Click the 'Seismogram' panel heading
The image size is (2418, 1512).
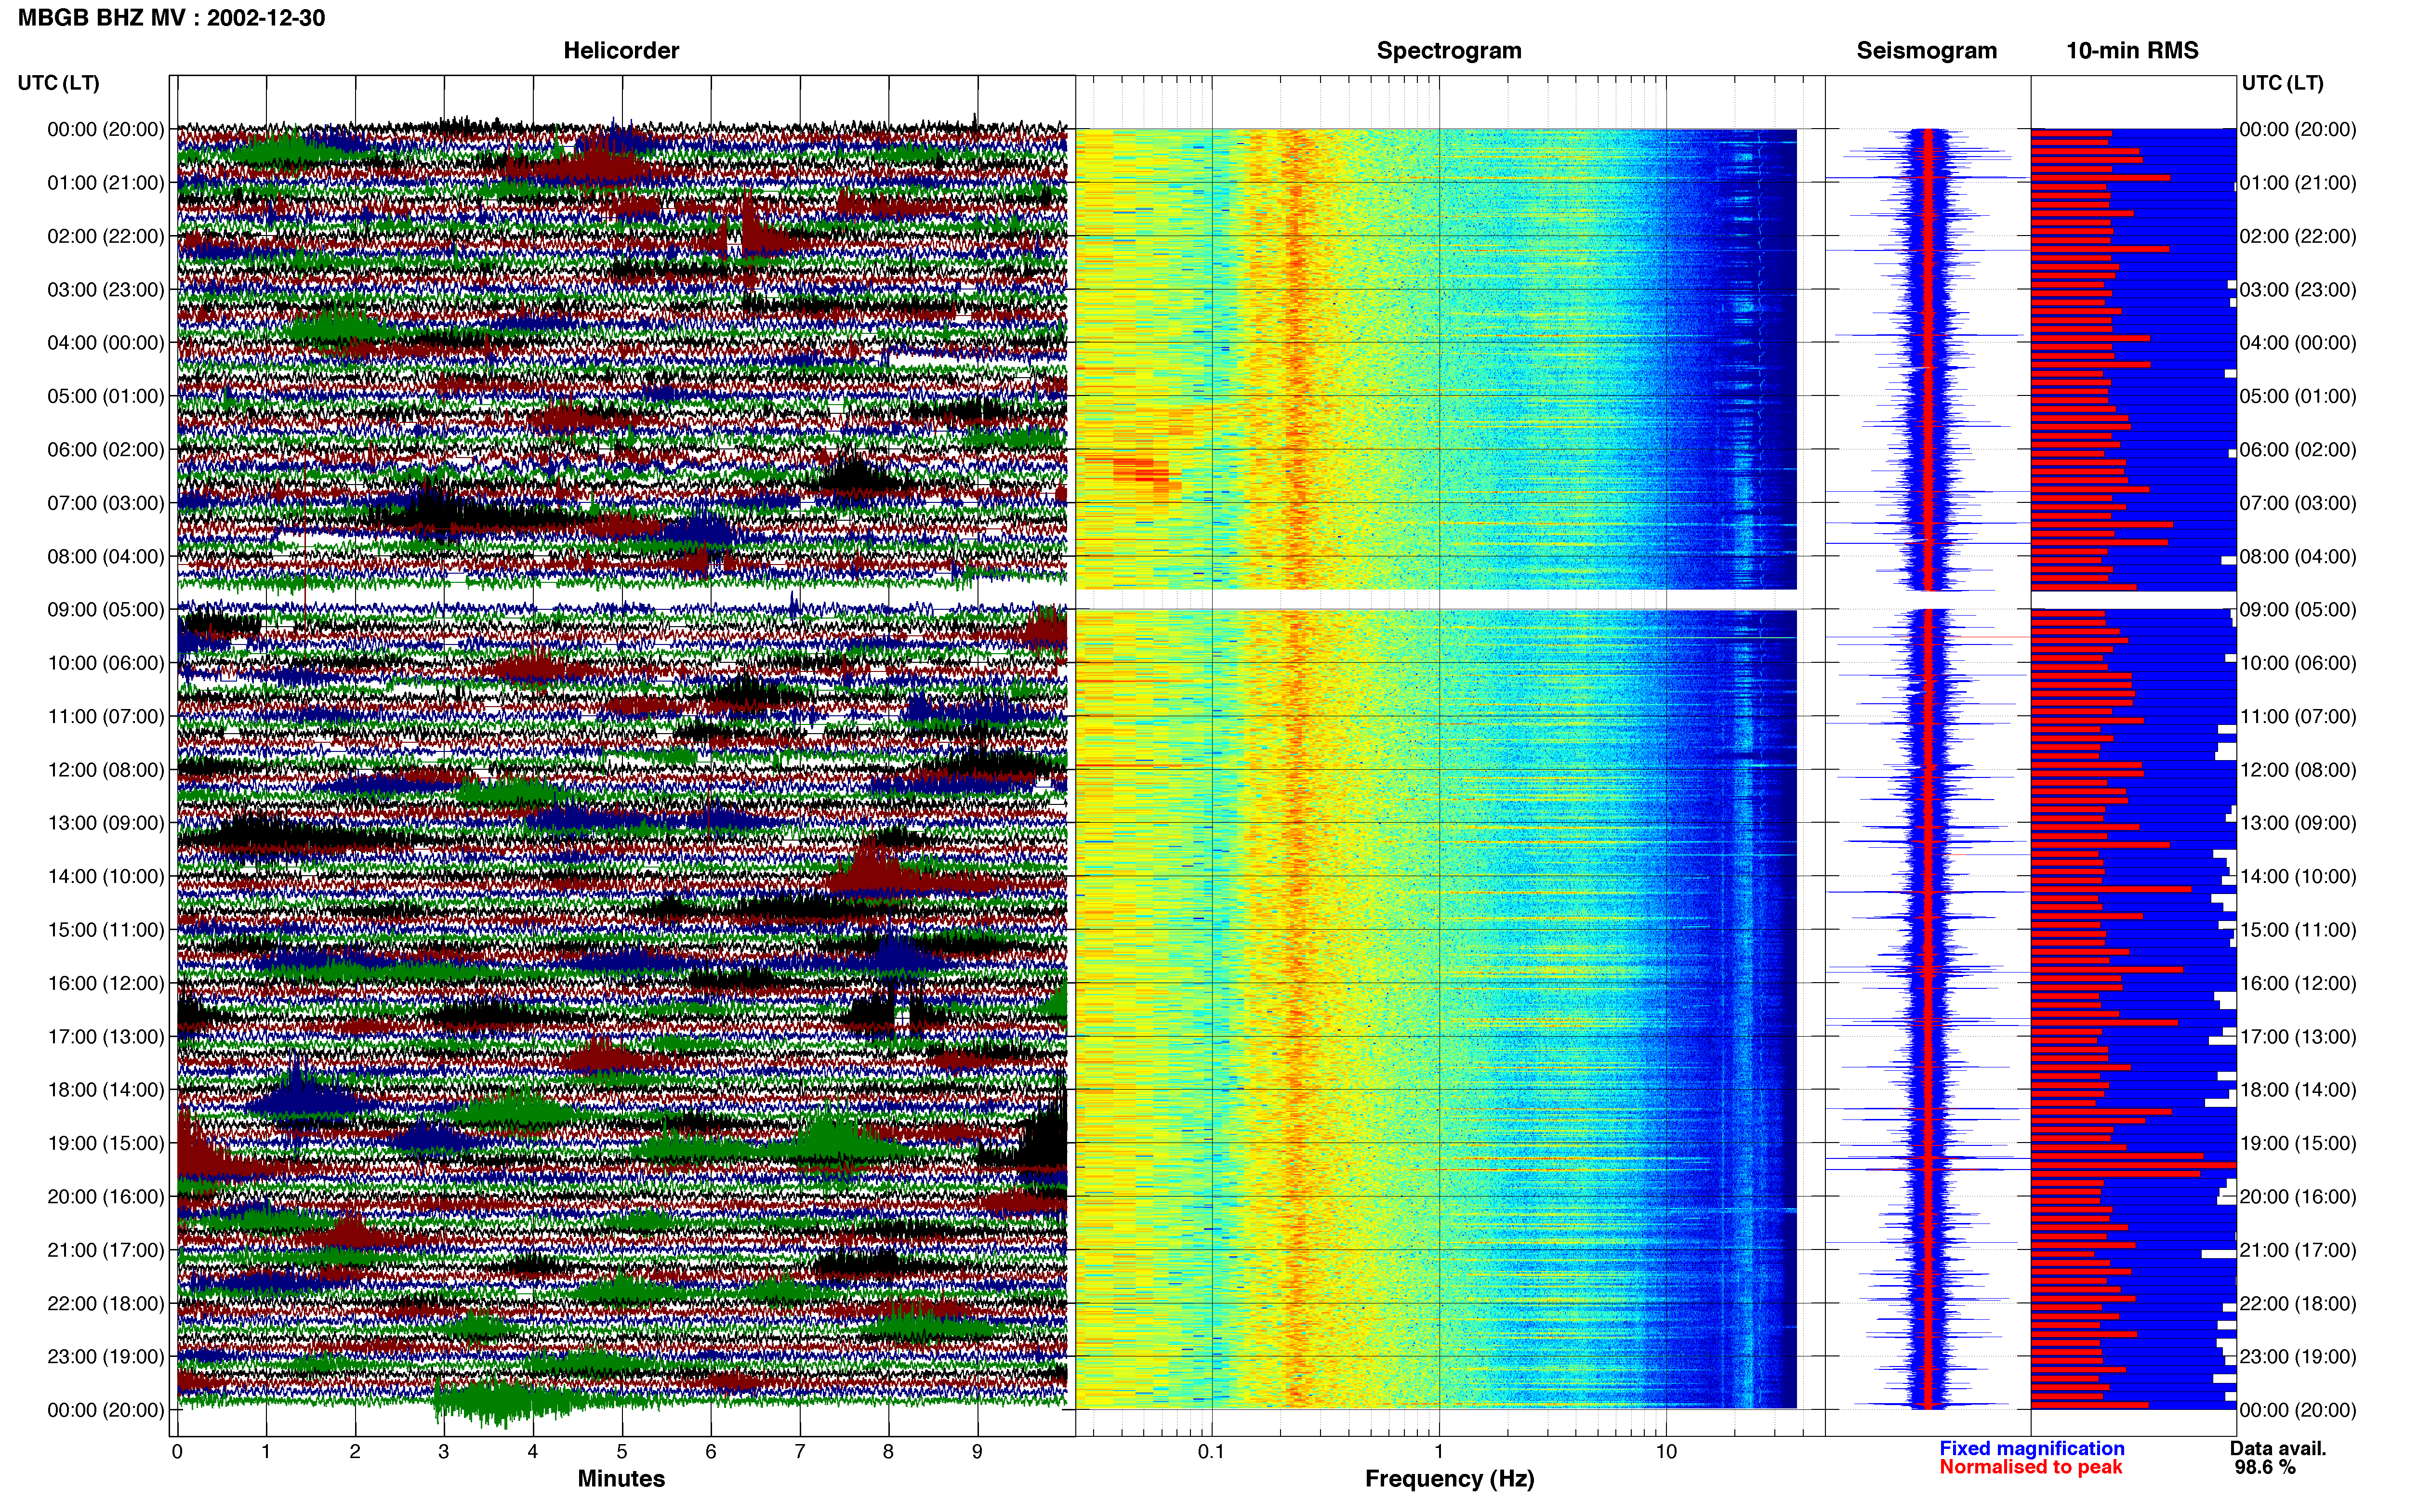tap(1927, 50)
